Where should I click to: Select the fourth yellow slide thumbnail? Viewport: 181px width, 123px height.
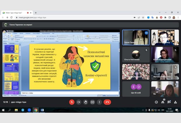coord(11,76)
